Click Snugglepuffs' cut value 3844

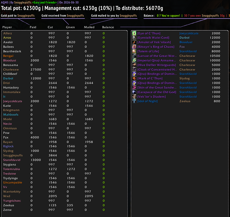(53, 155)
